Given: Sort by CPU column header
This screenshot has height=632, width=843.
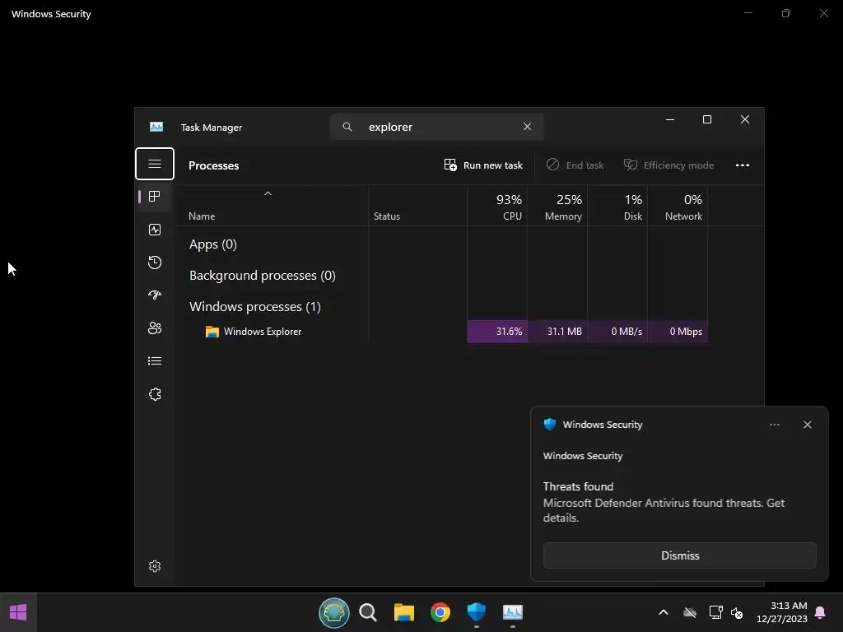Looking at the screenshot, I should point(497,207).
